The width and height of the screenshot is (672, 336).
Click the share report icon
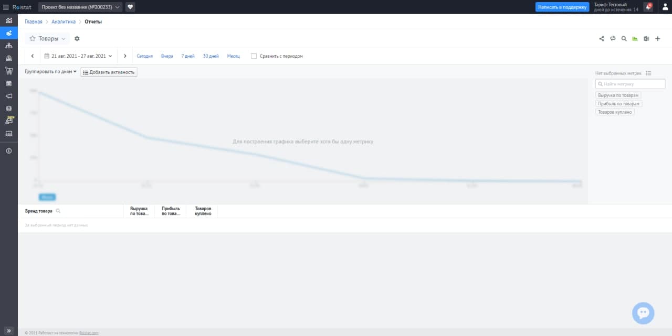[602, 38]
